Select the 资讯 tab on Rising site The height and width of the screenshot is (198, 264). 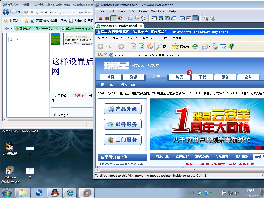134,77
